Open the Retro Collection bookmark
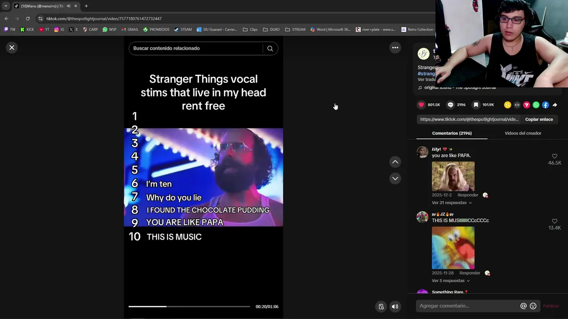 click(417, 30)
